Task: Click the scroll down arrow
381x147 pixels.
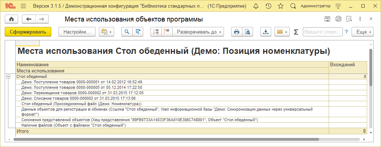Action: pyautogui.click(x=370, y=133)
